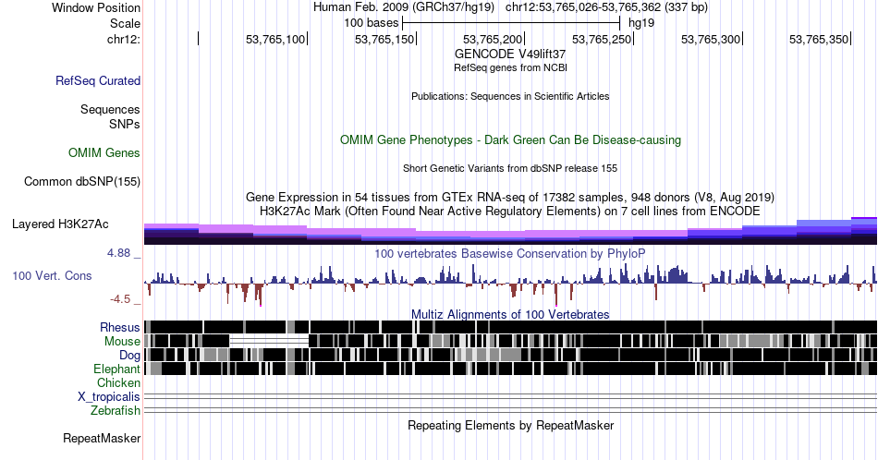Viewport: 878px width, 460px height.
Task: Click the RefSeq Curated track label
Action: [98, 80]
